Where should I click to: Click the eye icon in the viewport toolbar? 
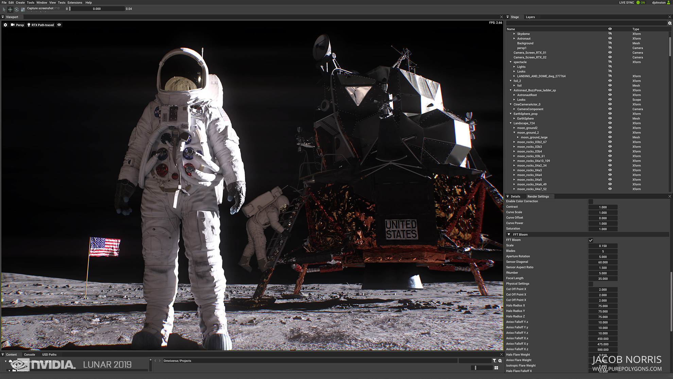[x=59, y=24]
